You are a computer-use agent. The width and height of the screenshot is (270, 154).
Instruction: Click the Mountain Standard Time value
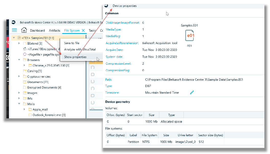[x=162, y=93]
